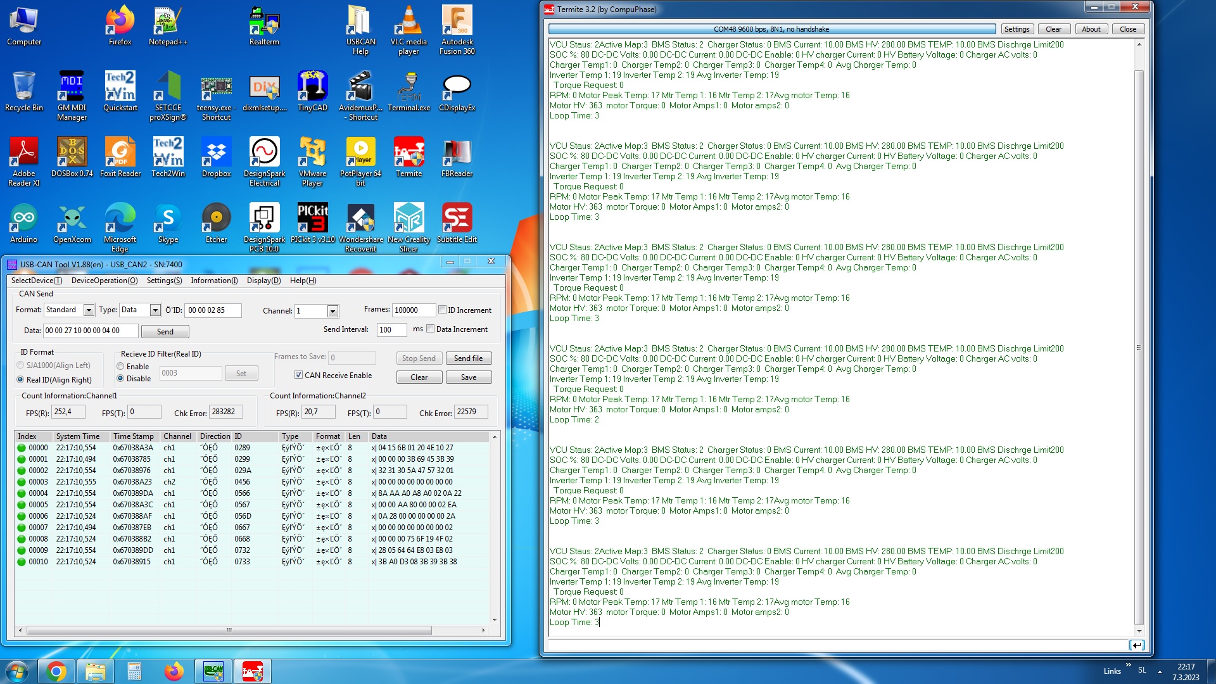
Task: Open the DeviceOperation menu
Action: (x=104, y=281)
